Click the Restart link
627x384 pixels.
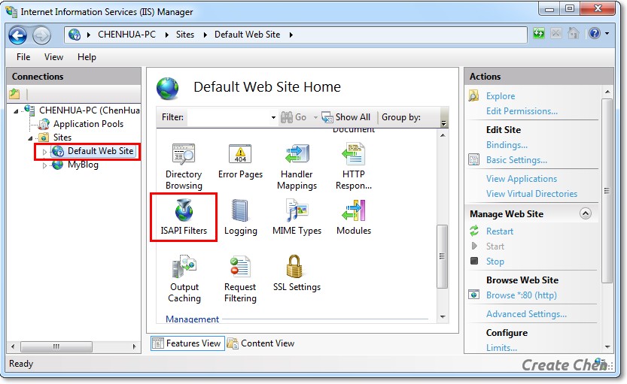coord(500,231)
